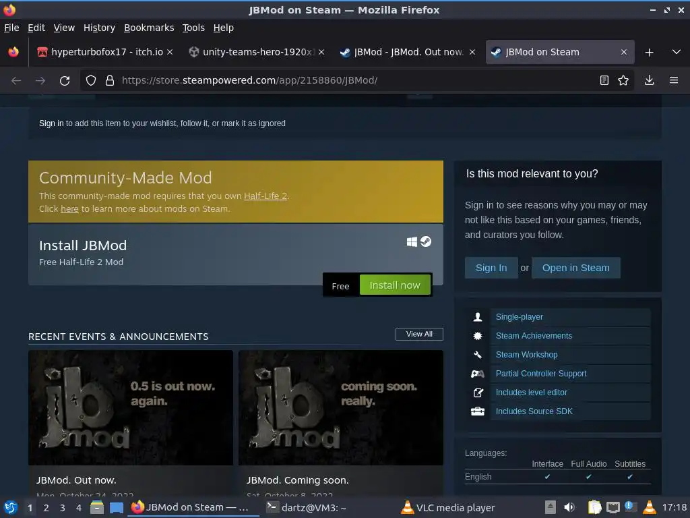Click the volume speaker tray icon

click(x=569, y=507)
